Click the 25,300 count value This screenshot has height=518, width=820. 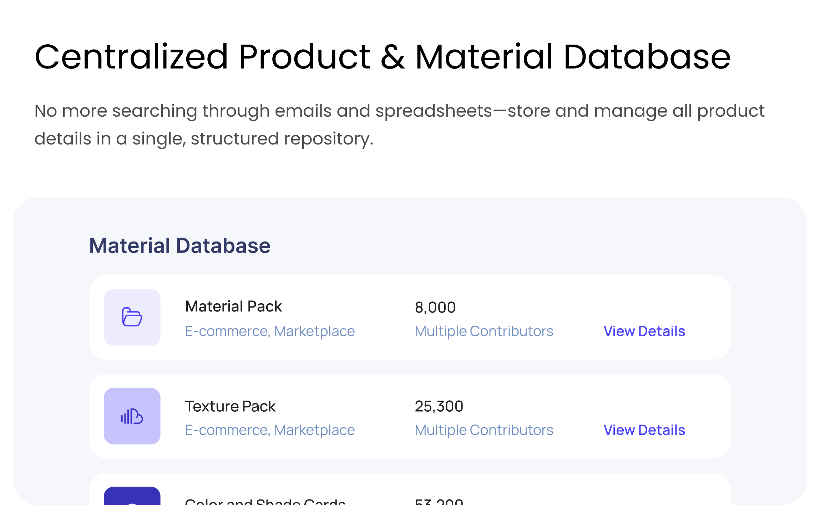439,406
